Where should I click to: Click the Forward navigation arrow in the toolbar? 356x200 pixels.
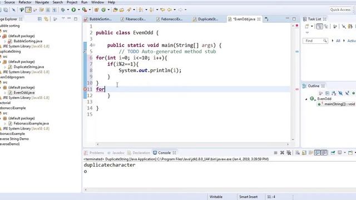(180, 10)
